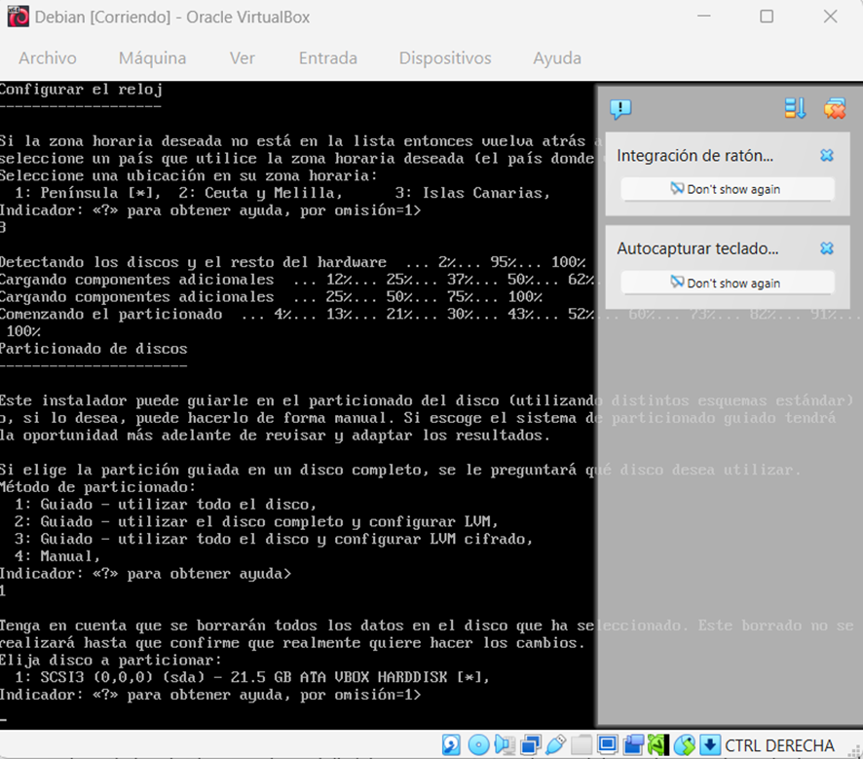The width and height of the screenshot is (863, 759).
Task: Click 'Seleccione una ubicación en su zona horaria:' line
Action: point(189,176)
